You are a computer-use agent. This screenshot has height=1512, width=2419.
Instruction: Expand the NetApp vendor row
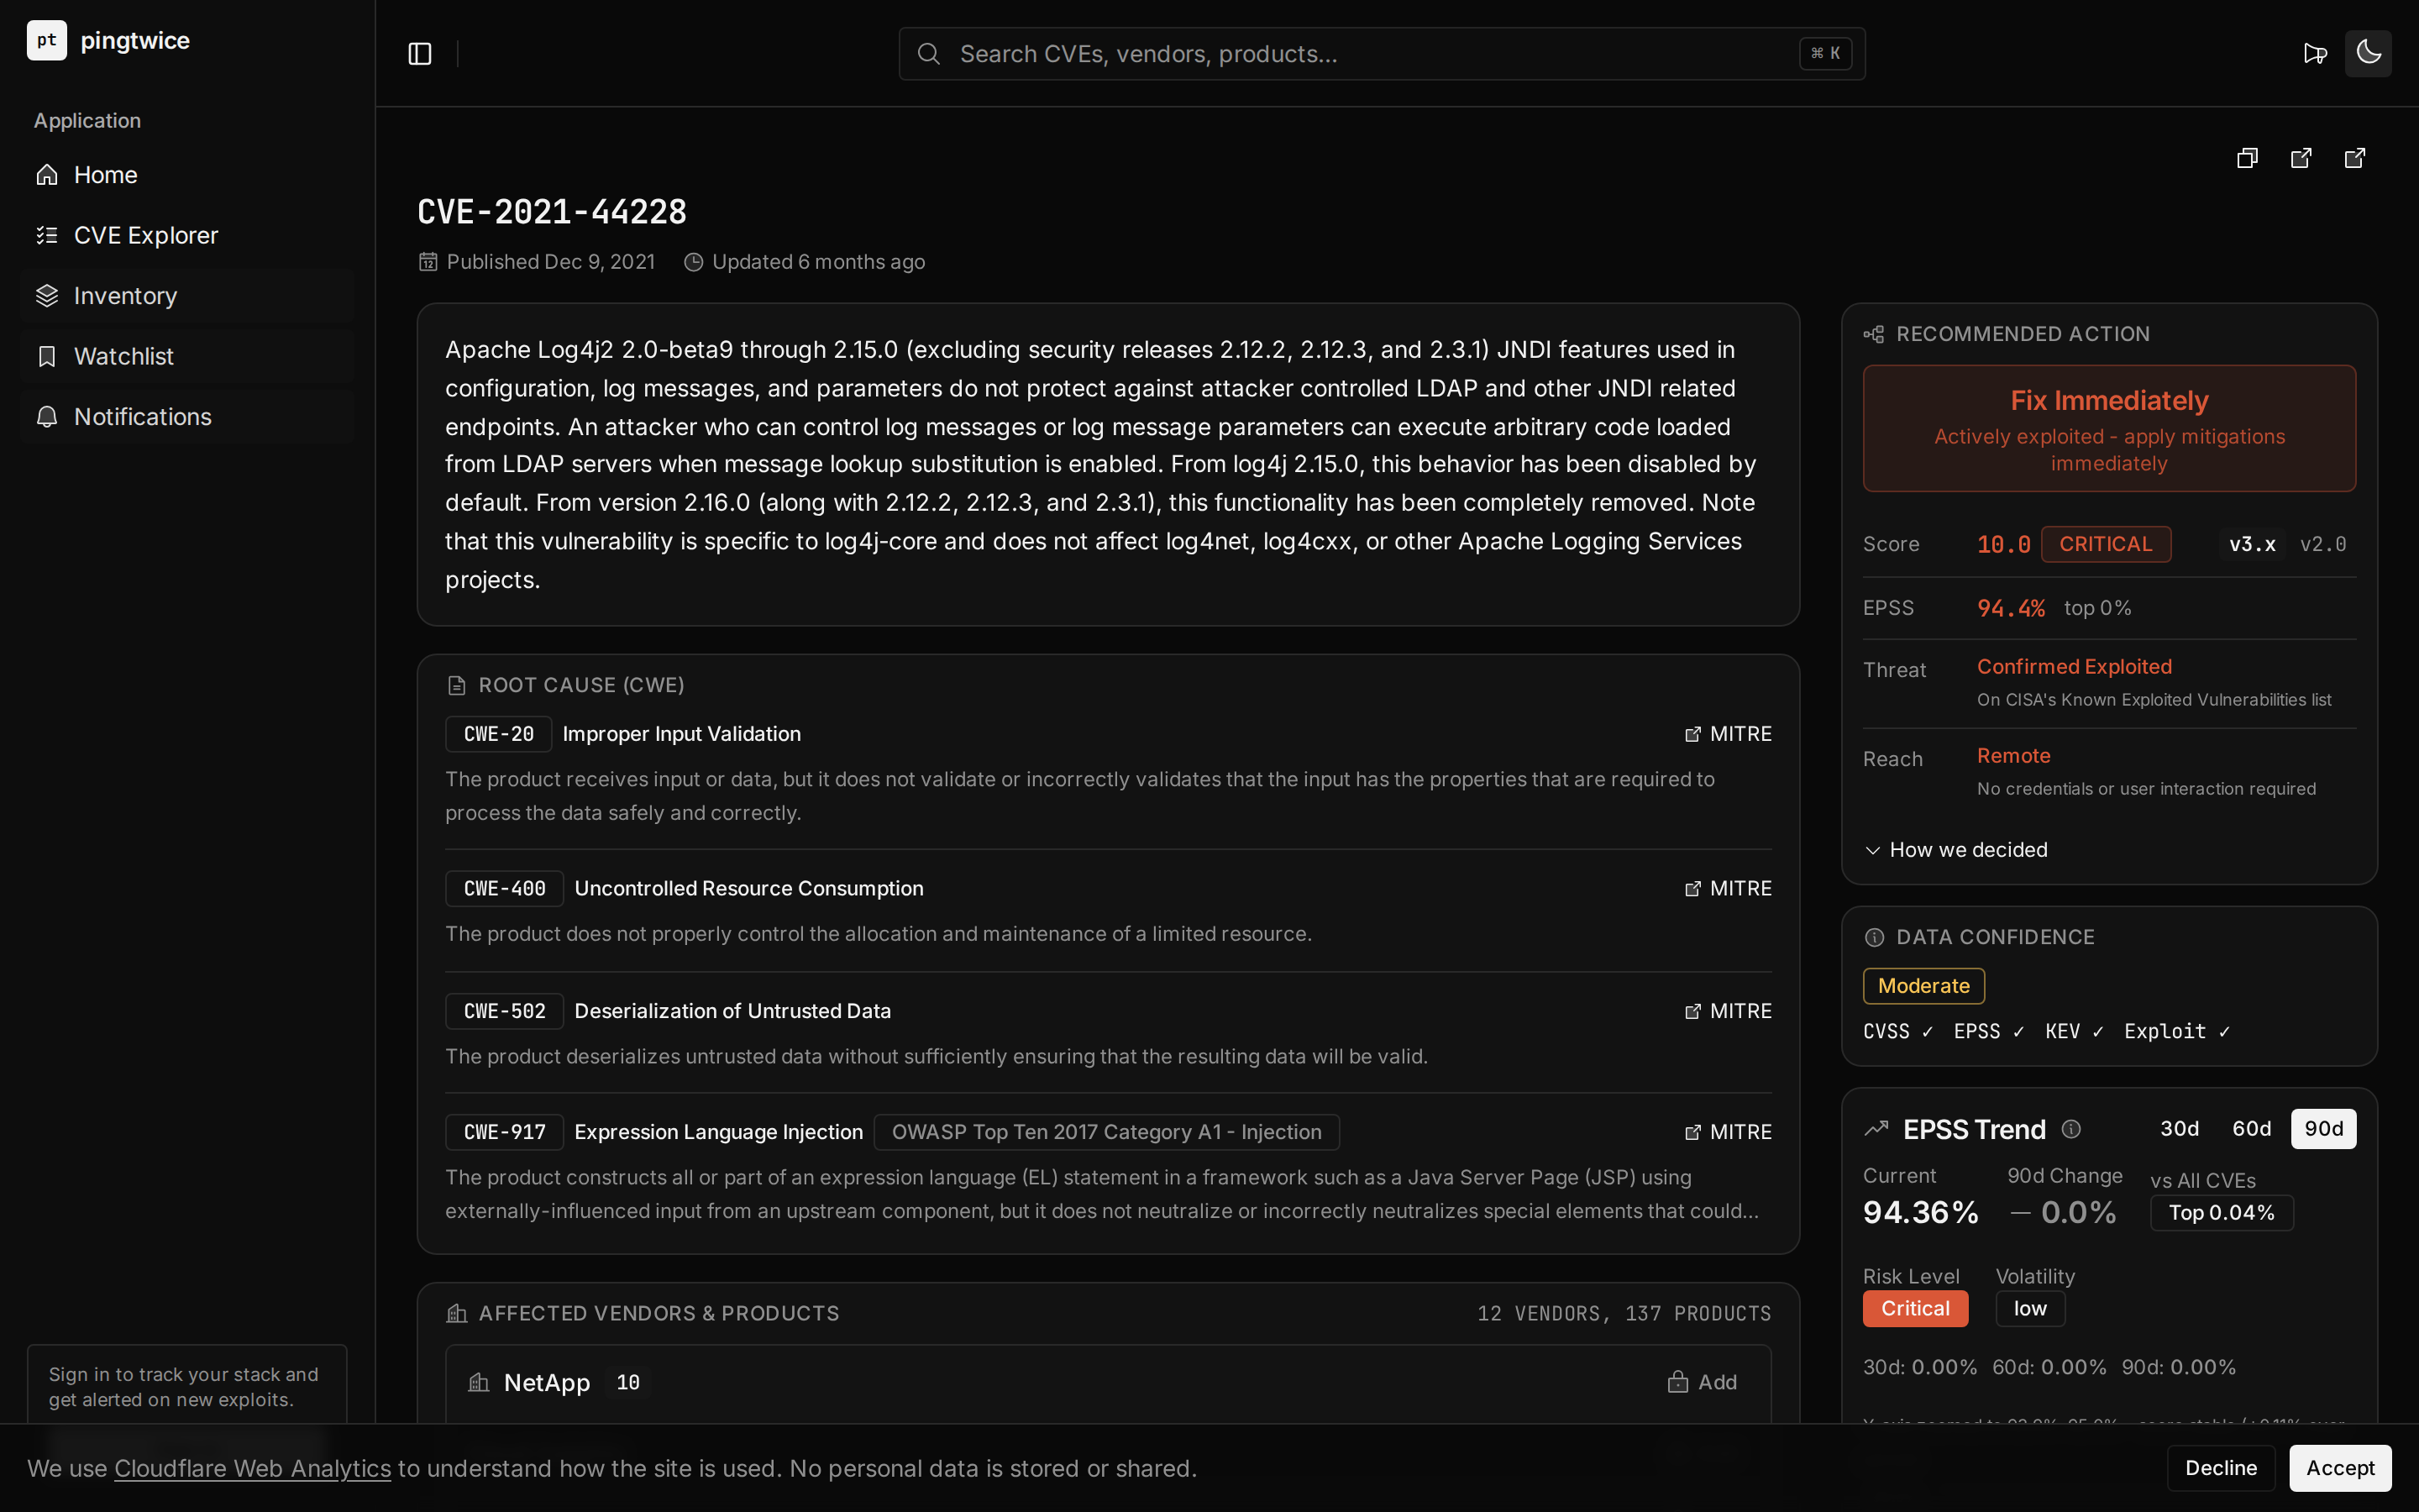pos(1108,1383)
